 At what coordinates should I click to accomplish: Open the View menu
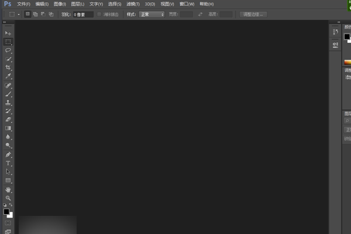tap(167, 4)
